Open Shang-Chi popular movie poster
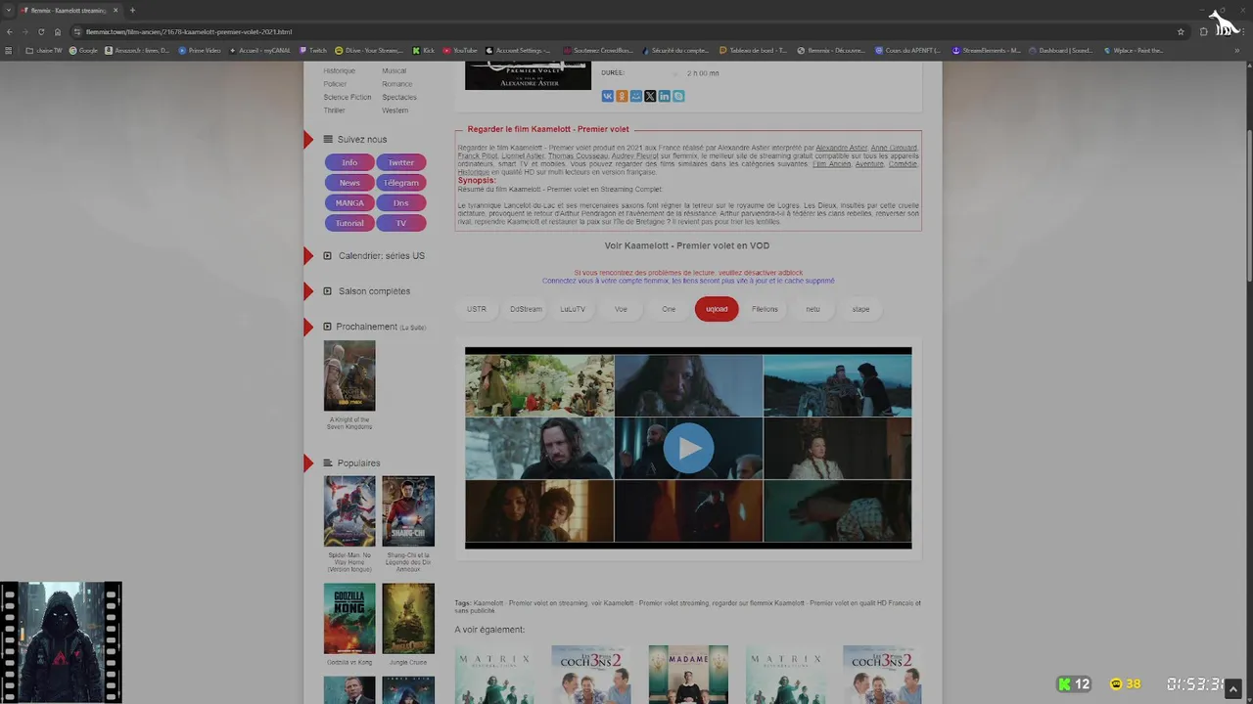1253x704 pixels. coord(408,511)
